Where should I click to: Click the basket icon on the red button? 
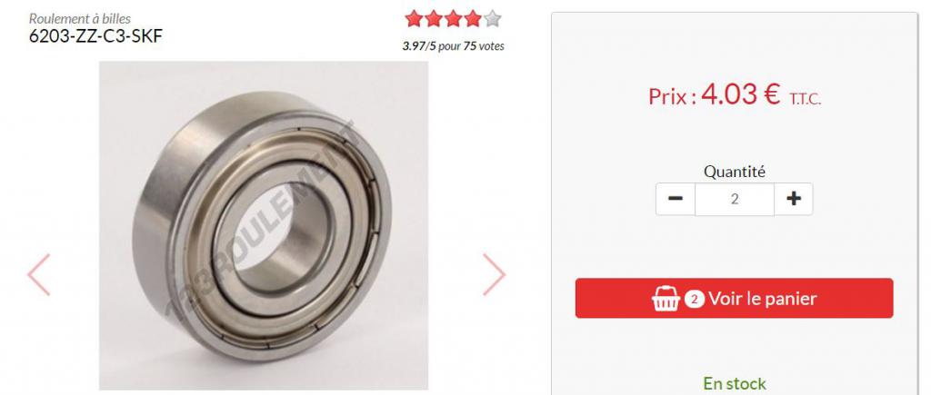tap(666, 299)
